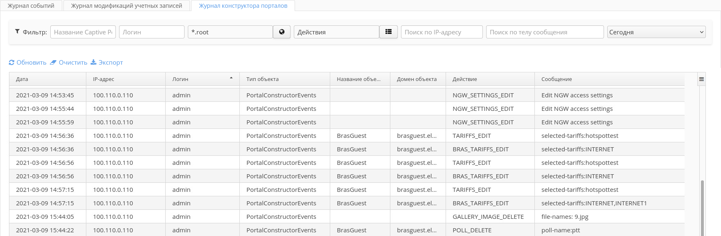This screenshot has width=721, height=236.
Task: Click the refresh icon next to Обновить
Action: pos(11,63)
